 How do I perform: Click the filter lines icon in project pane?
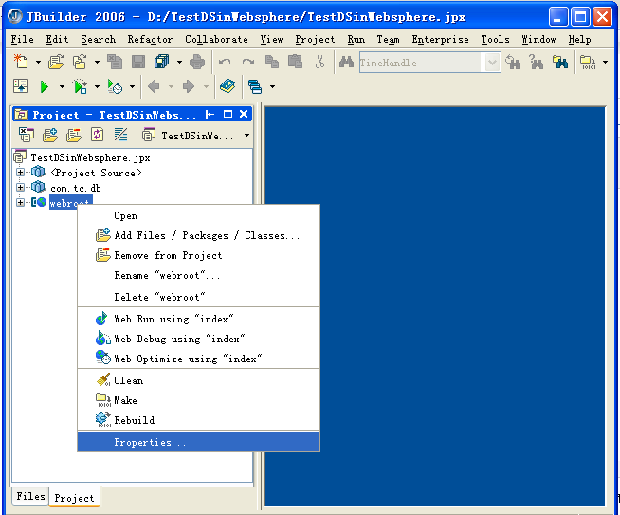tap(120, 135)
